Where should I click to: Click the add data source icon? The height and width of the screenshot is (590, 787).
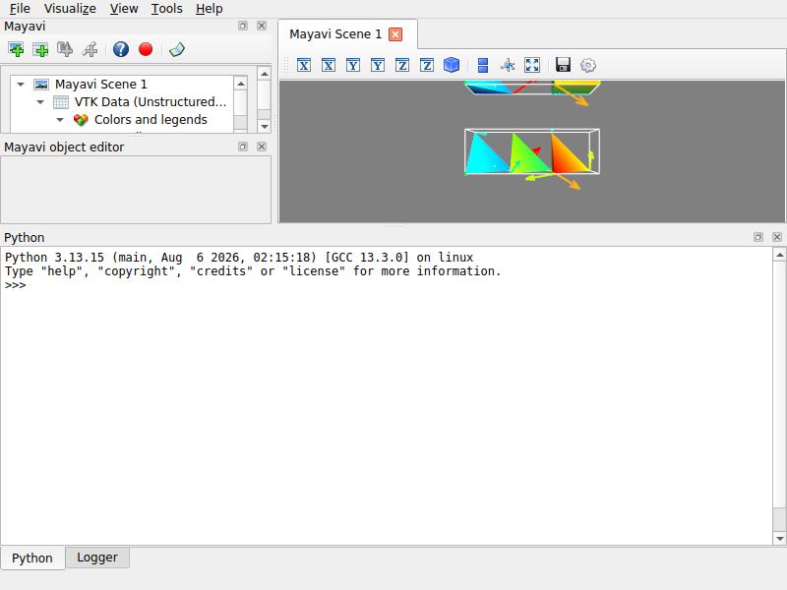click(x=40, y=49)
